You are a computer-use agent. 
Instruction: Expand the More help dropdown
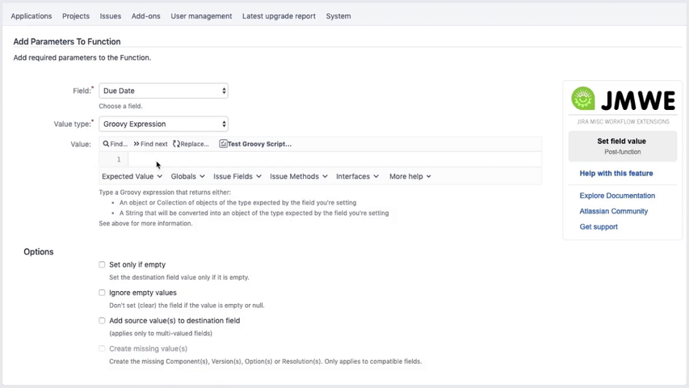click(x=410, y=176)
